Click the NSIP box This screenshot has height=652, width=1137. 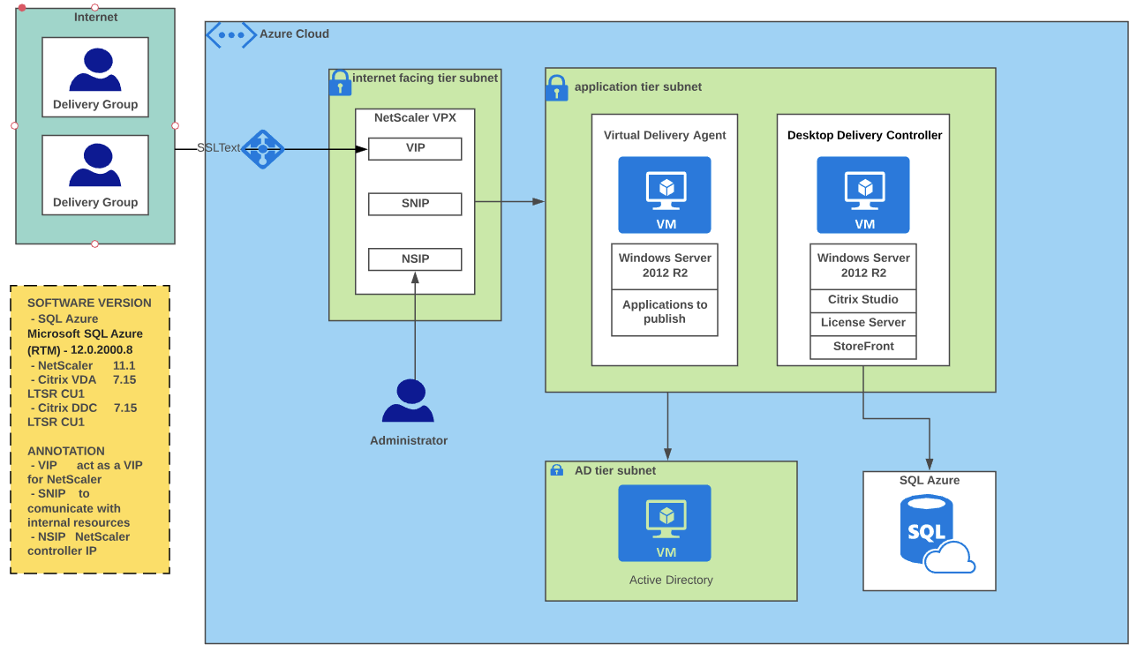[x=415, y=259]
